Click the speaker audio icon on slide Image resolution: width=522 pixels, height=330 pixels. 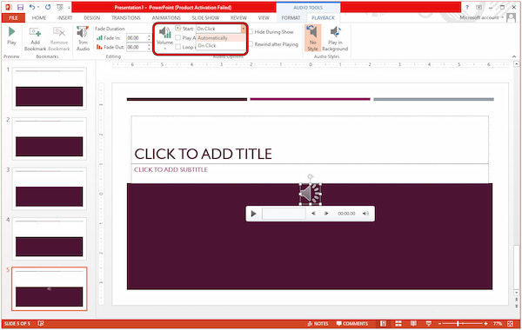tap(311, 194)
